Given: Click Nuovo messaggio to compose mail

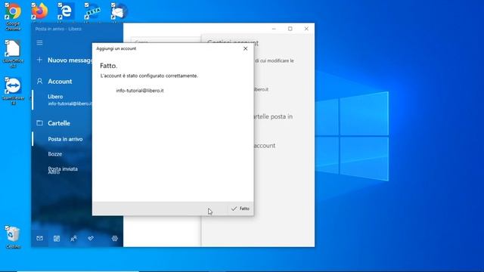Looking at the screenshot, I should pos(64,60).
